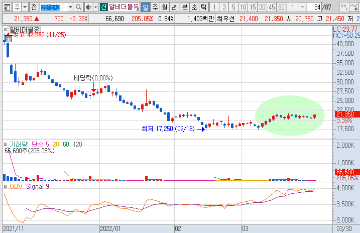Click the Signal 9 indicator label
360x233 pixels.
[x=38, y=186]
